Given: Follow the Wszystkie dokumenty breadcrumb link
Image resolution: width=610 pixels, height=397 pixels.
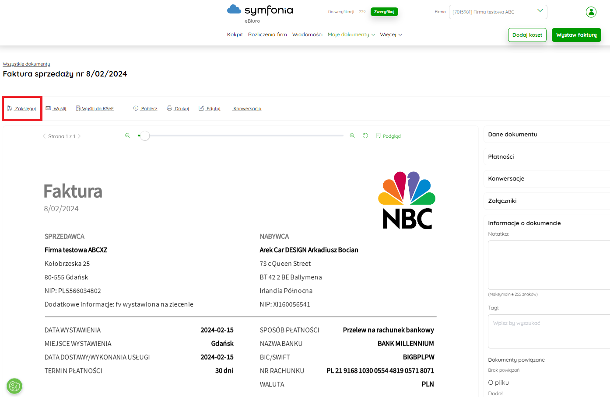Looking at the screenshot, I should (27, 64).
